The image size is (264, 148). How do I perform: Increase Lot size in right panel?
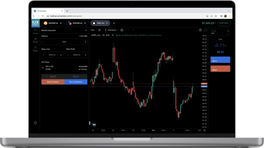point(228,31)
